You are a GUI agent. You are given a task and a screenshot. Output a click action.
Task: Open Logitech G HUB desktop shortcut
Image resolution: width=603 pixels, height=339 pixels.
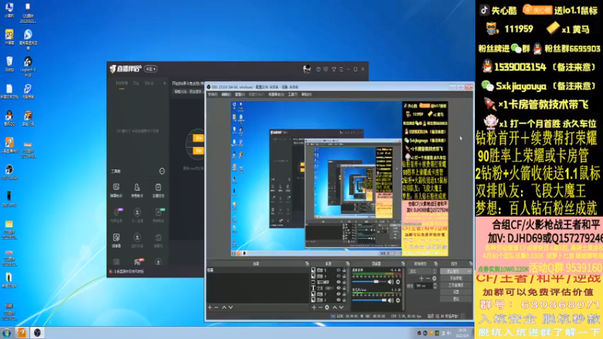point(28,66)
